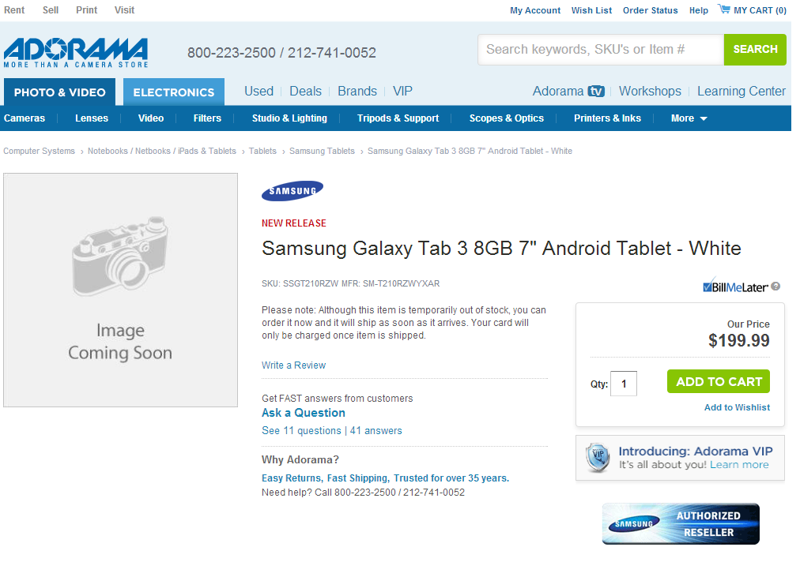Screen dimensions: 800x562
Task: Select the Photo & Video tab
Action: click(60, 92)
